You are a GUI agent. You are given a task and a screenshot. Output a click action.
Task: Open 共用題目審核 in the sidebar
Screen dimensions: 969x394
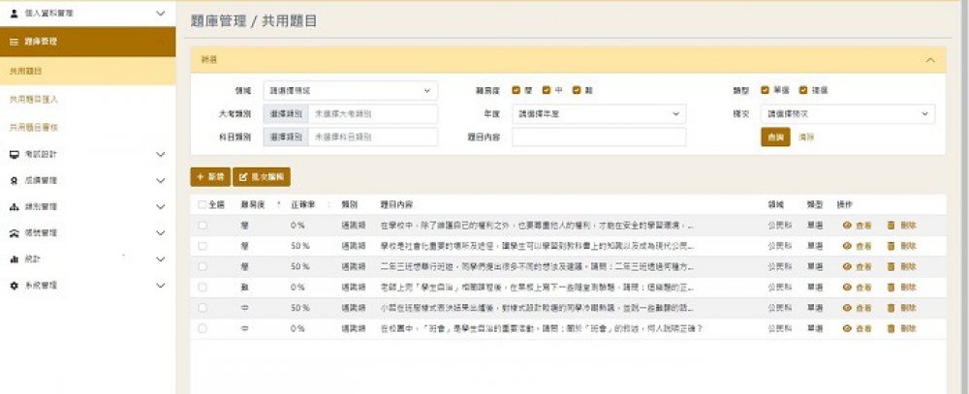[x=35, y=127]
